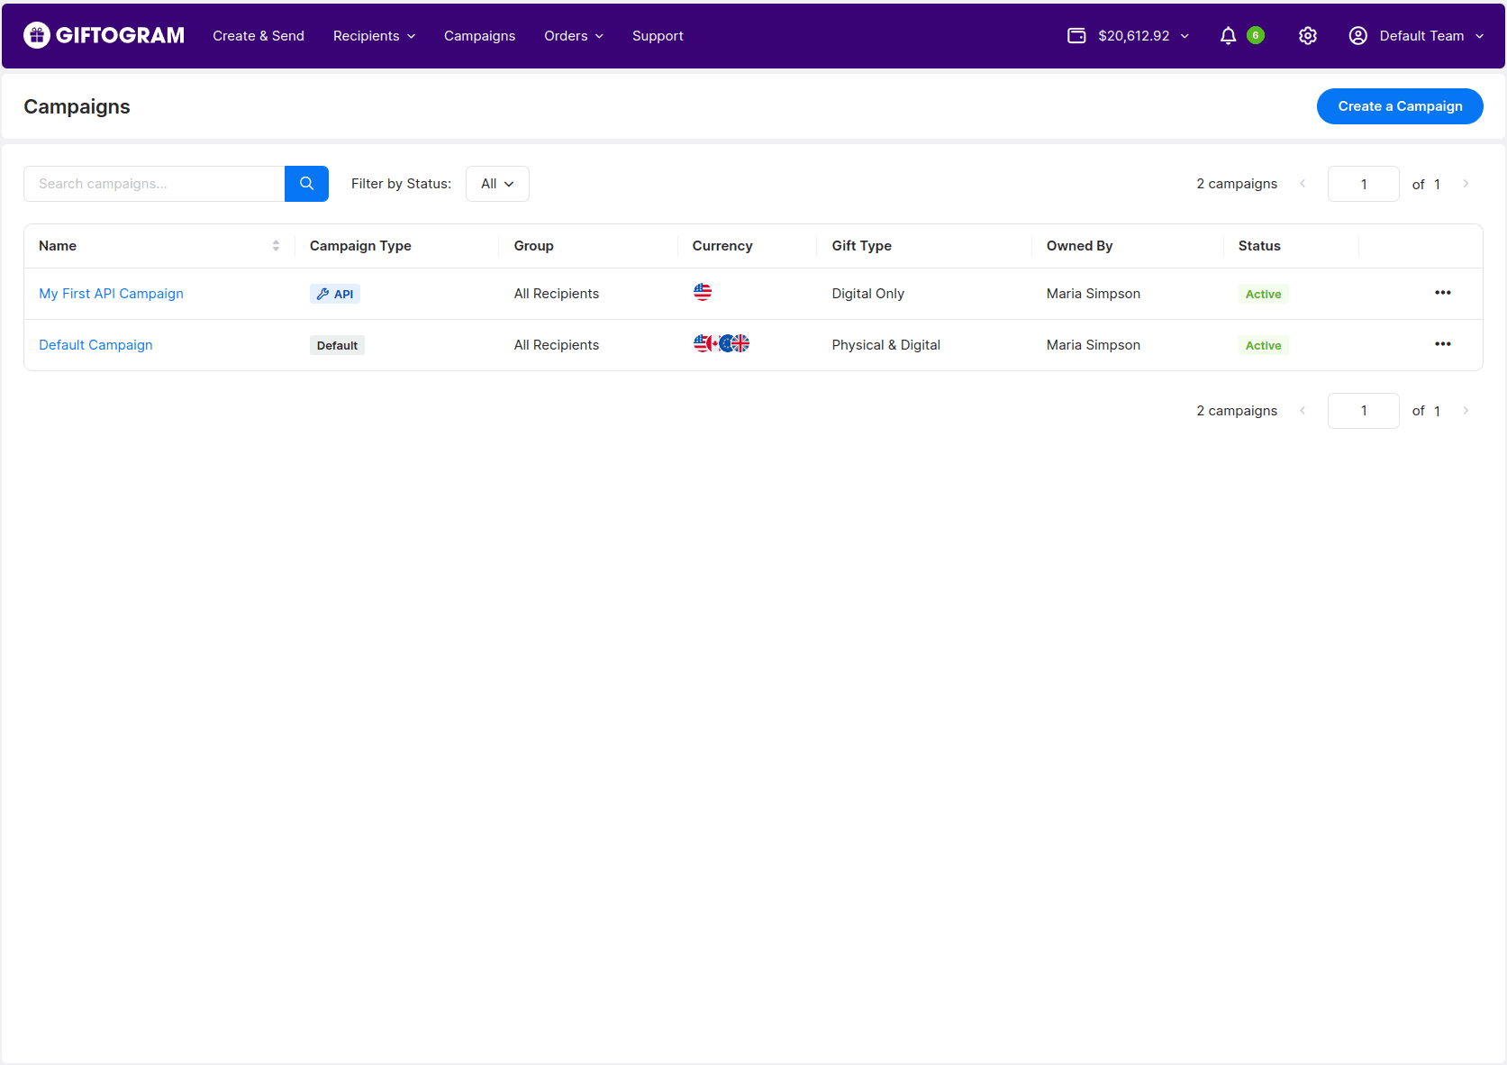Open Default Campaign link

95,345
